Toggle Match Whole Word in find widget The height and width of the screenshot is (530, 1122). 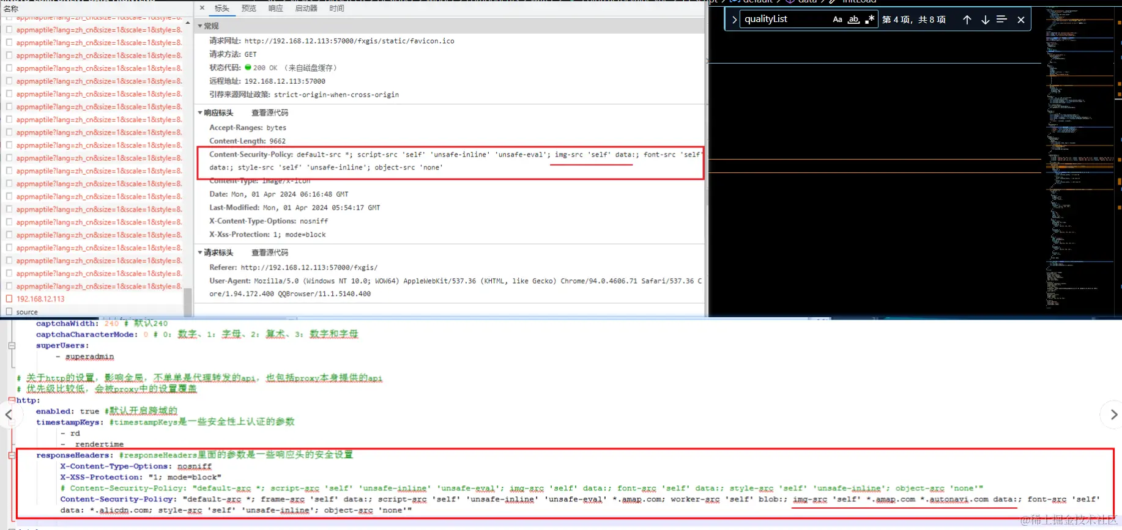(853, 20)
